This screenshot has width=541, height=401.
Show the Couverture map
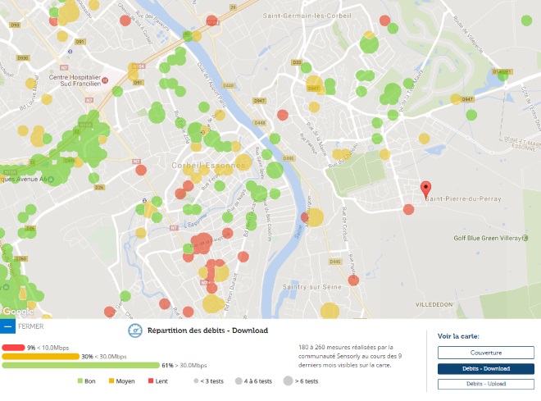tap(486, 353)
